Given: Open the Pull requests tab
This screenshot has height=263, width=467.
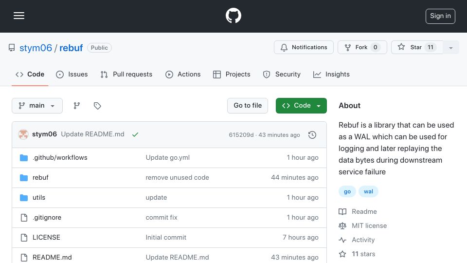Looking at the screenshot, I should click(x=126, y=74).
